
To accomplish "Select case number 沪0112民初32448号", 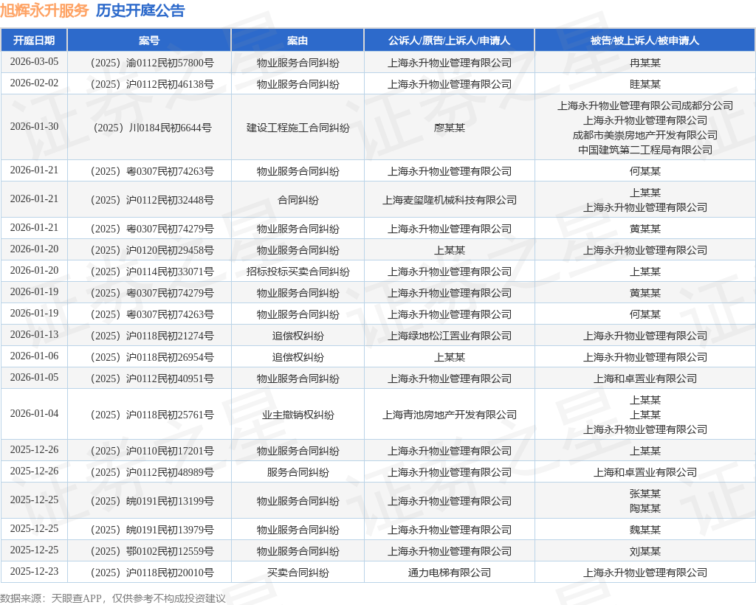I will point(152,200).
